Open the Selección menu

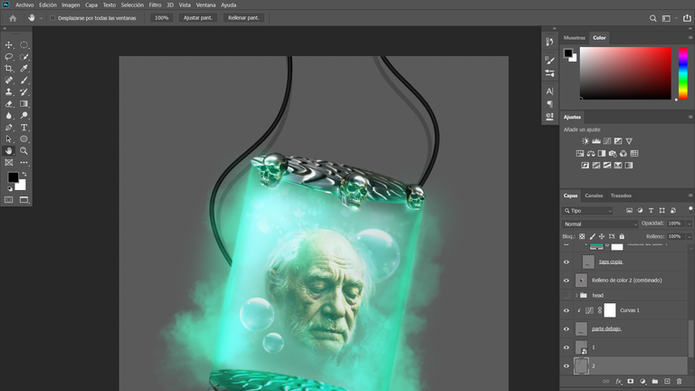click(132, 5)
